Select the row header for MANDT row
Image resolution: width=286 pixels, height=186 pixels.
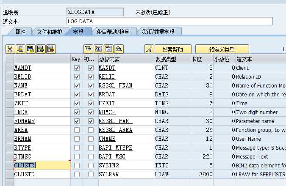point(10,68)
